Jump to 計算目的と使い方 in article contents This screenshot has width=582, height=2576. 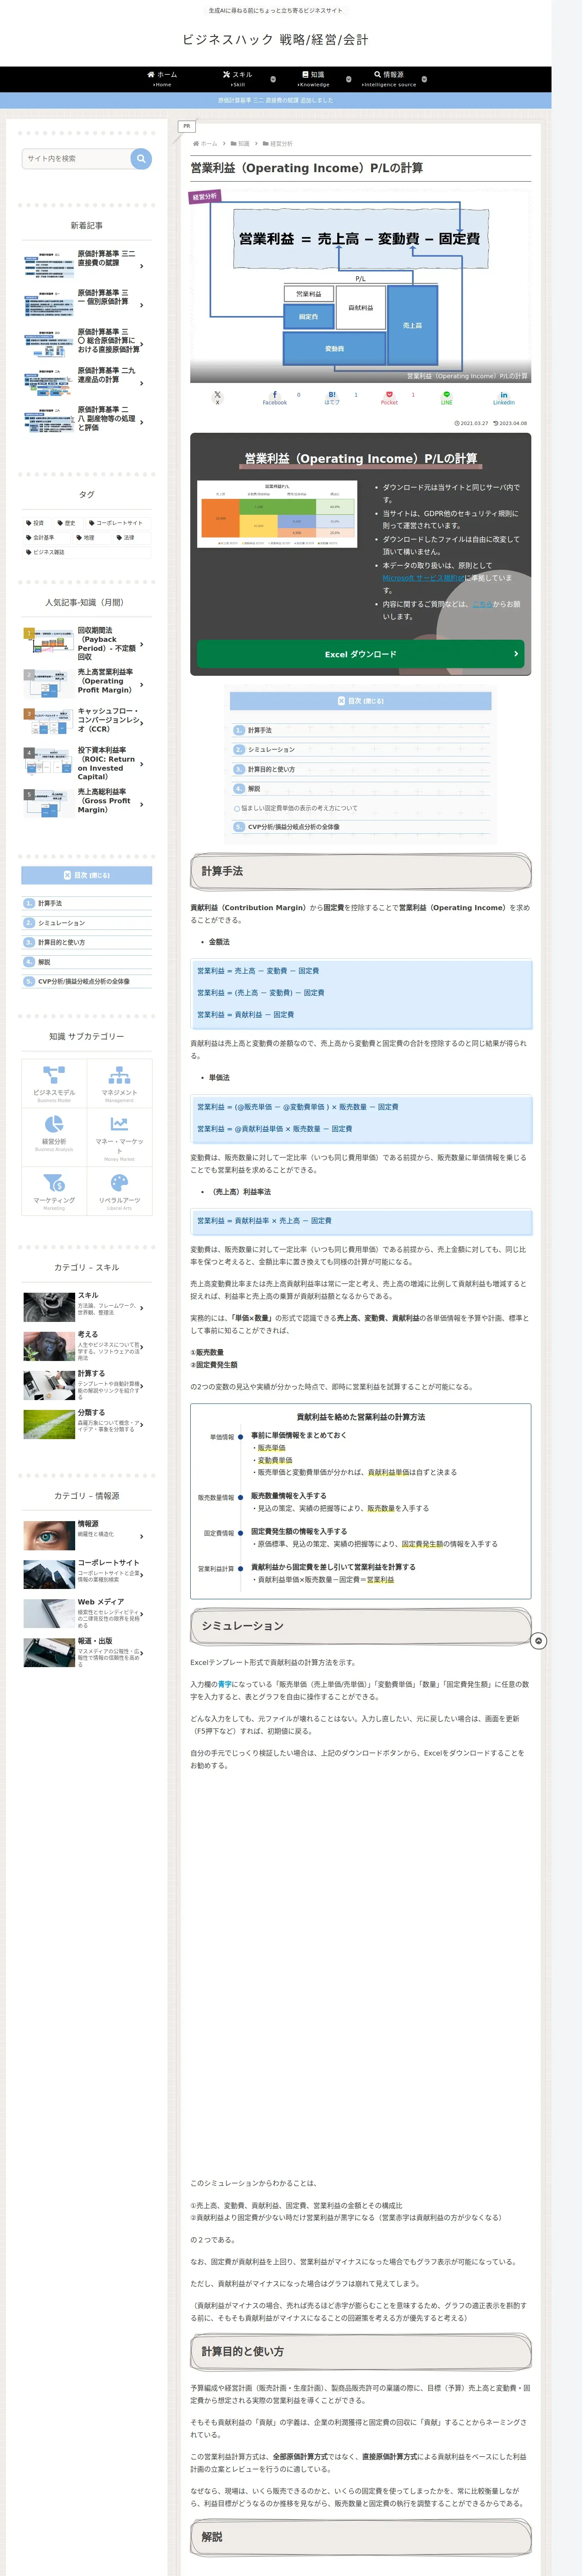coord(271,769)
